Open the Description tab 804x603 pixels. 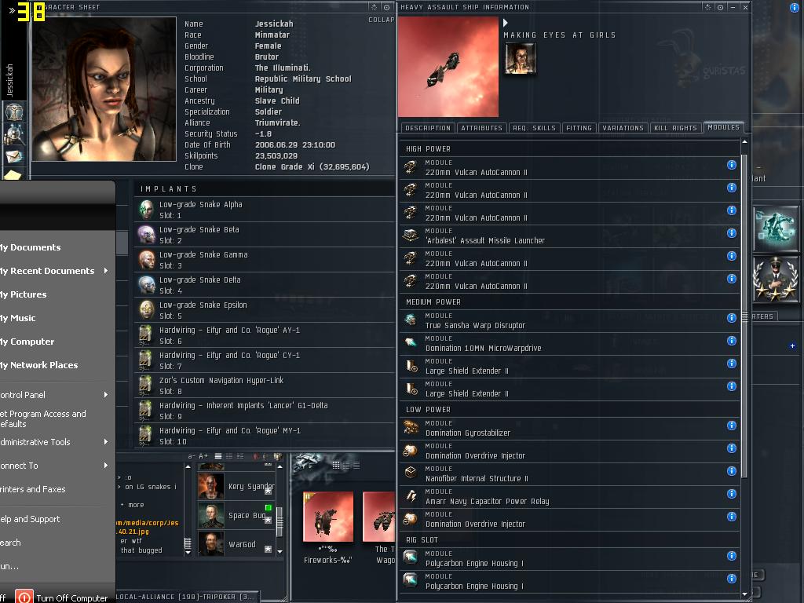(x=428, y=128)
